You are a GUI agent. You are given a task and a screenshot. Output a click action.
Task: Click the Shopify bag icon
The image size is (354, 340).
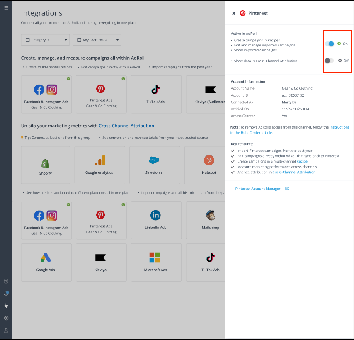coord(45,163)
